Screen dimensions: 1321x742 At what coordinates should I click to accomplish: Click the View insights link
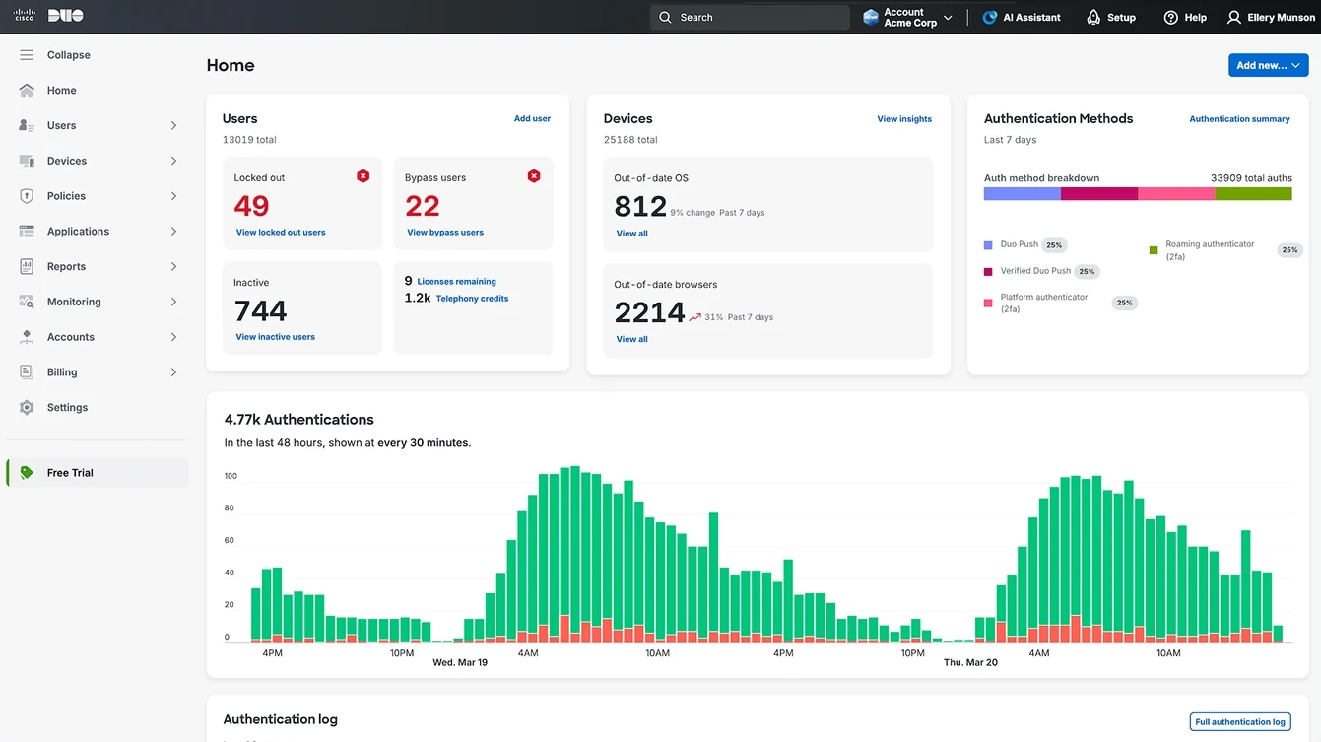(x=904, y=119)
